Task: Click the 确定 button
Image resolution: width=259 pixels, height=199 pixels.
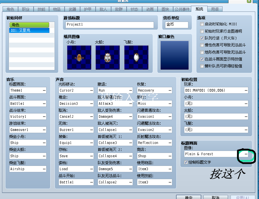Action: (189, 197)
